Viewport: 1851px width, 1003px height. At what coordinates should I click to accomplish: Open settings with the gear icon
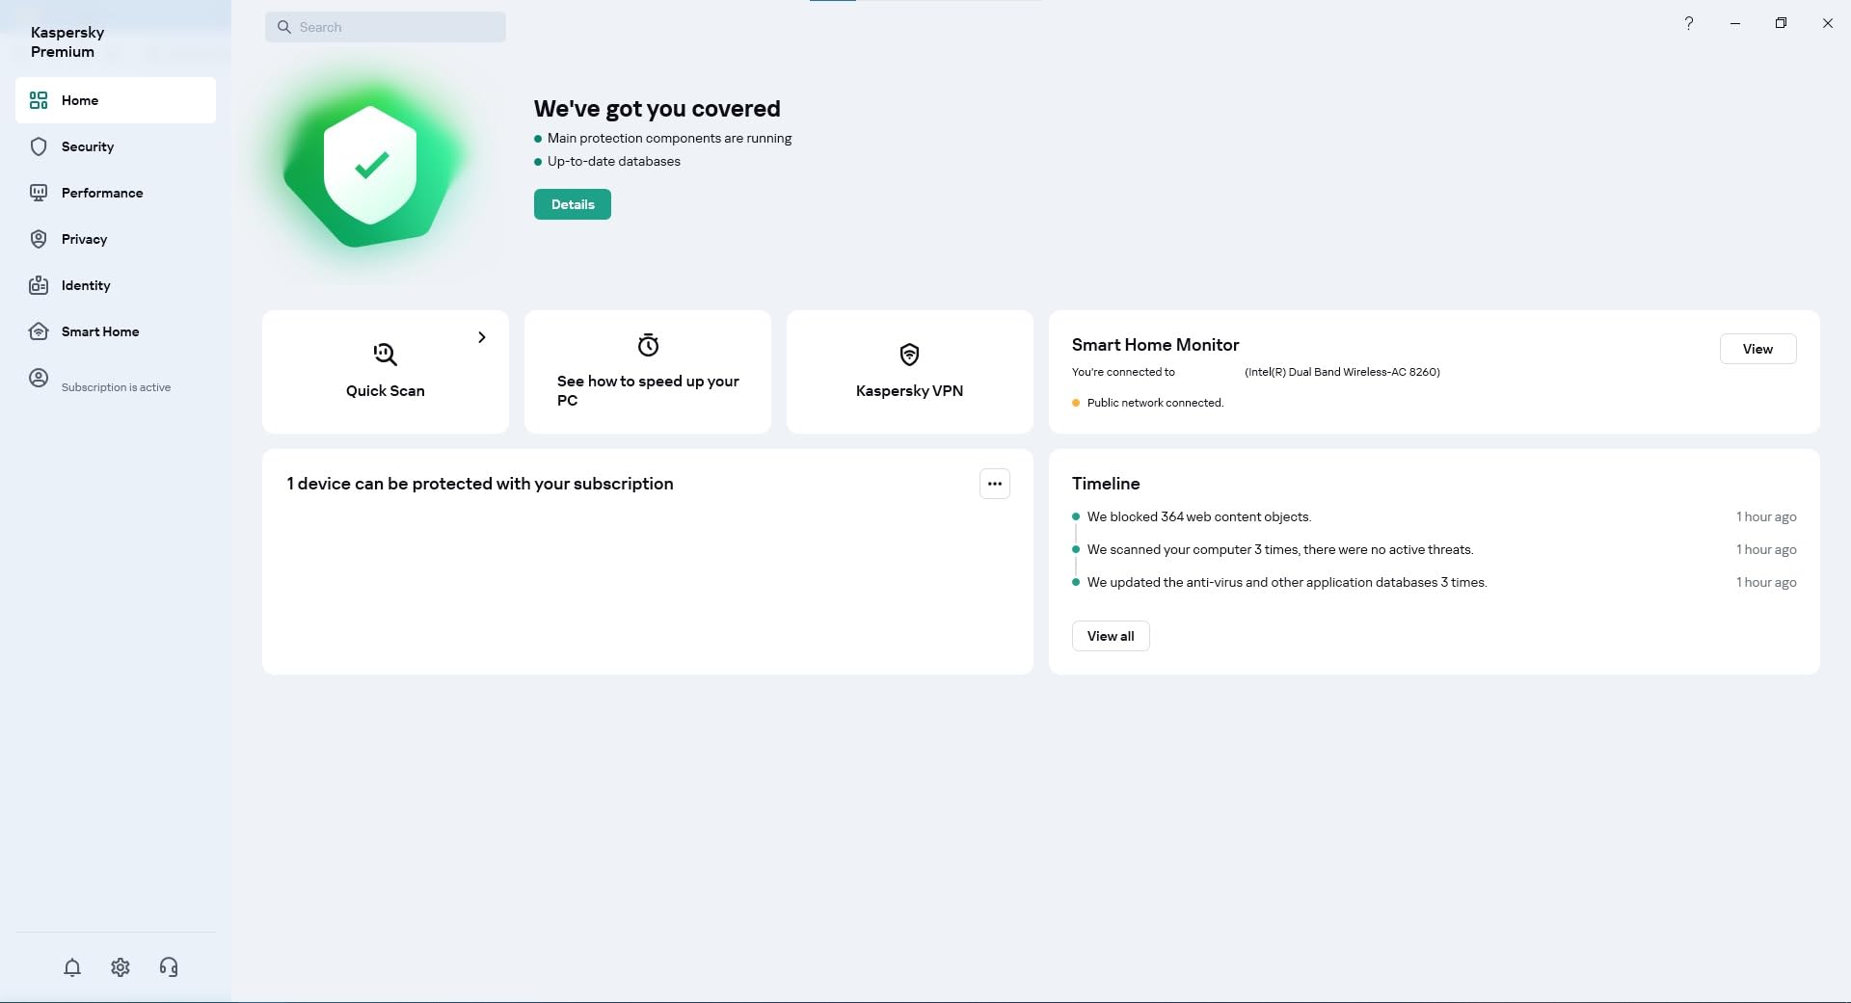[x=120, y=967]
